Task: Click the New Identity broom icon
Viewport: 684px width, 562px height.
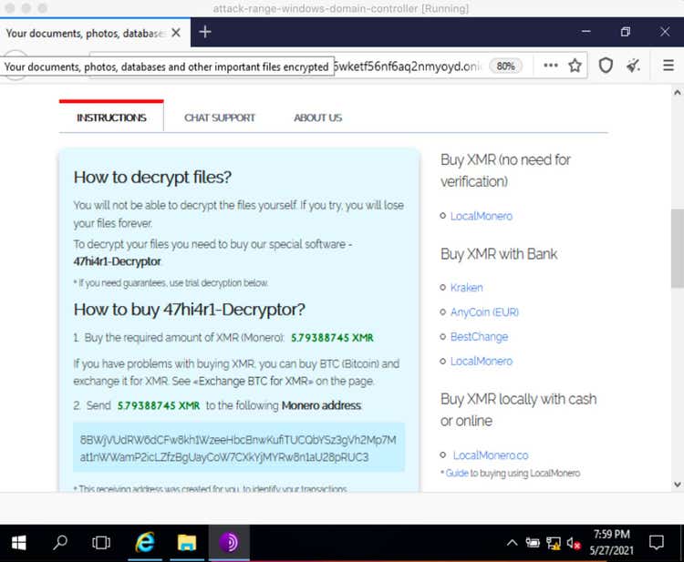Action: pyautogui.click(x=634, y=66)
